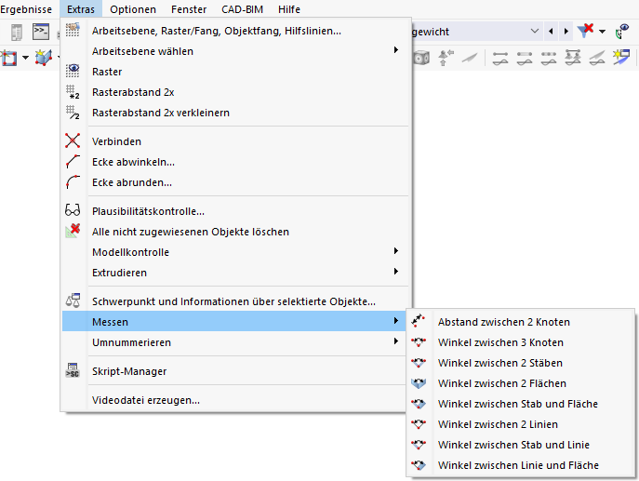
Task: Click Abstand zwischen 2 Knoten icon
Action: click(x=419, y=321)
